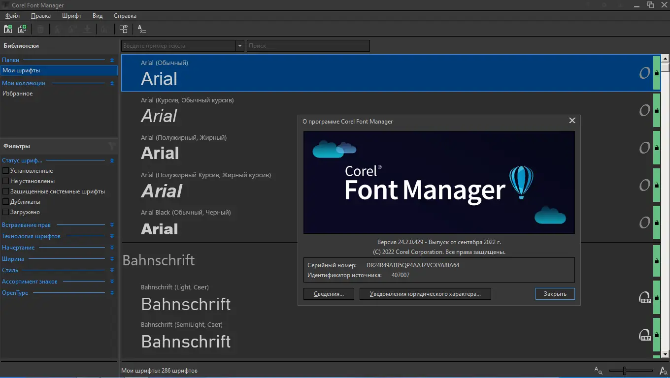
Task: Expand the Ширина filter group
Action: 112,259
